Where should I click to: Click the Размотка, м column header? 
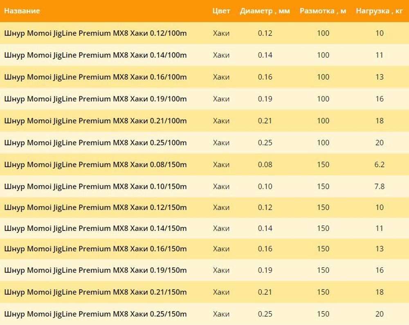coord(323,11)
